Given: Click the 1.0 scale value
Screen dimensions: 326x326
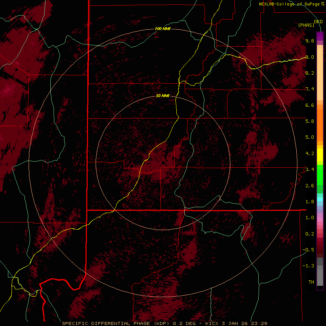Looking at the screenshot, I should (310, 218).
